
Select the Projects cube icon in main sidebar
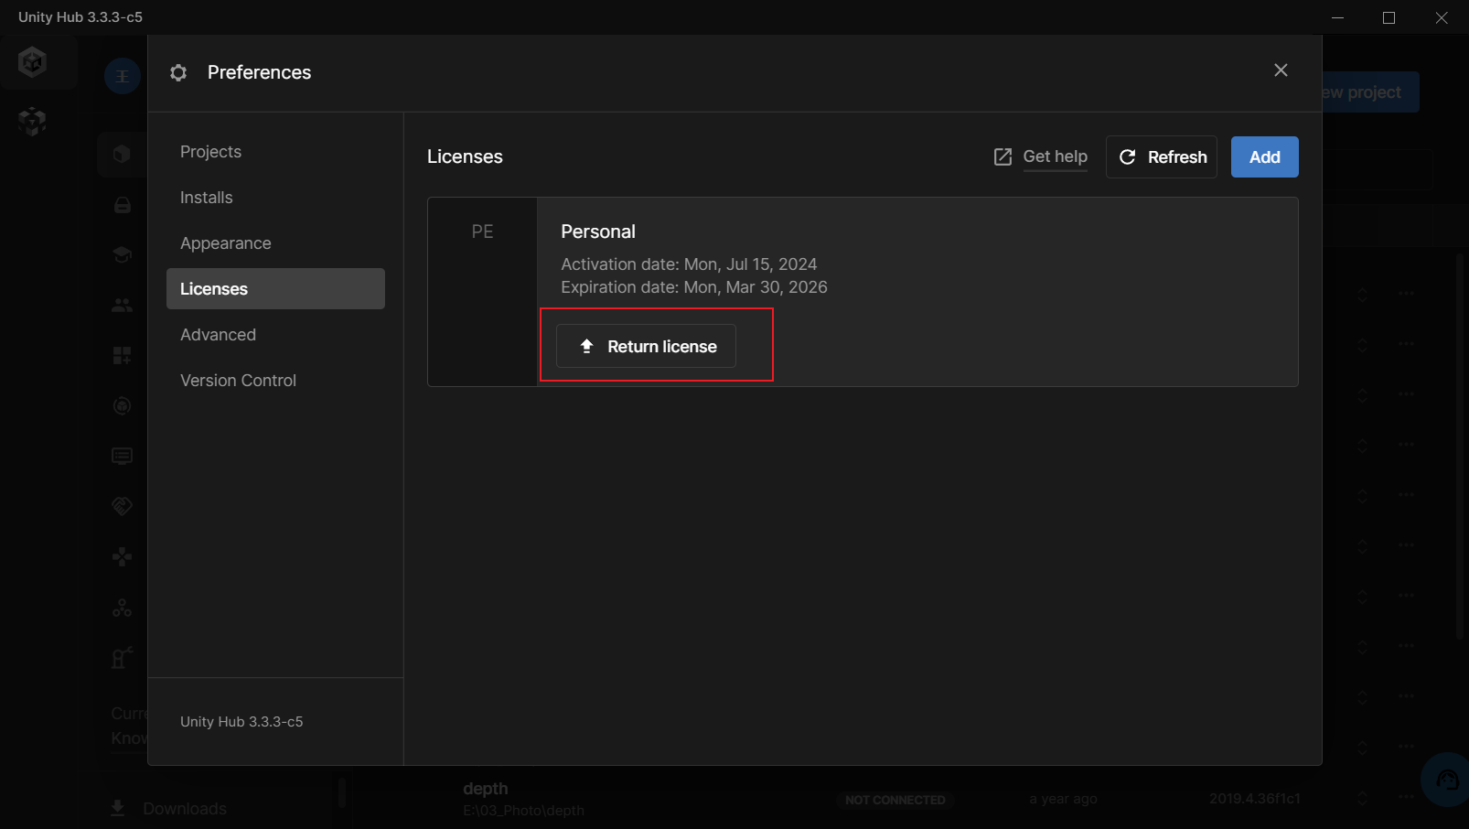point(122,154)
